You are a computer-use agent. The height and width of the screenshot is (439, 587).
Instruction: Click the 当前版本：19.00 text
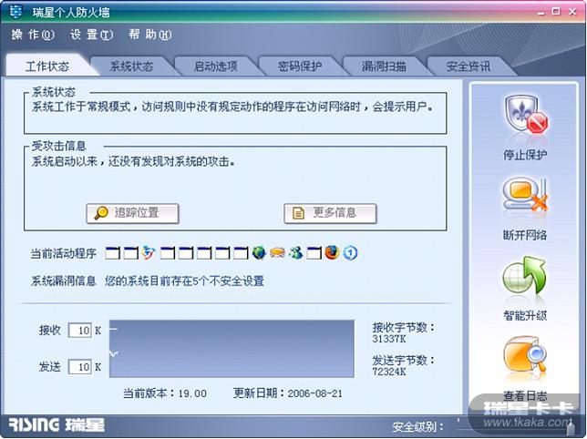click(165, 393)
